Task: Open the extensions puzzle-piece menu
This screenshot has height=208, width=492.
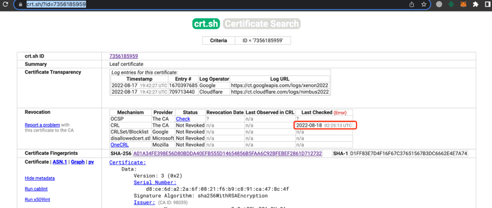Action: click(x=476, y=5)
